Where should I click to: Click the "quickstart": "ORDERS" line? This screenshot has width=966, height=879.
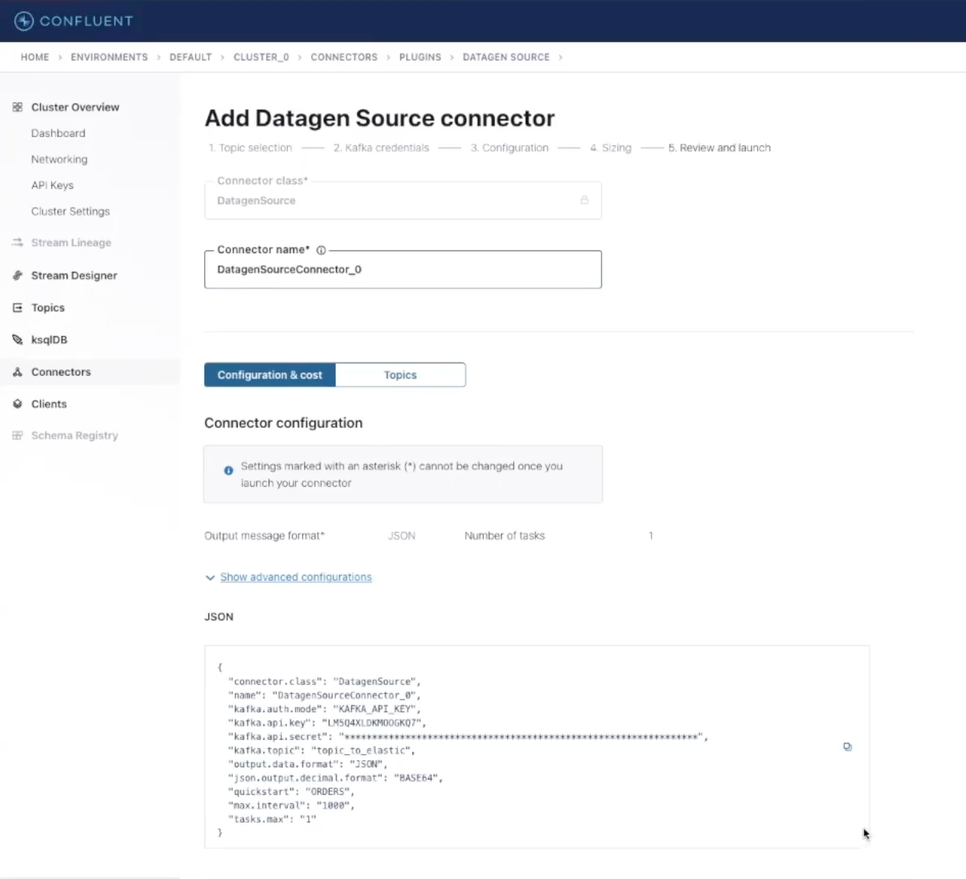[x=291, y=792]
